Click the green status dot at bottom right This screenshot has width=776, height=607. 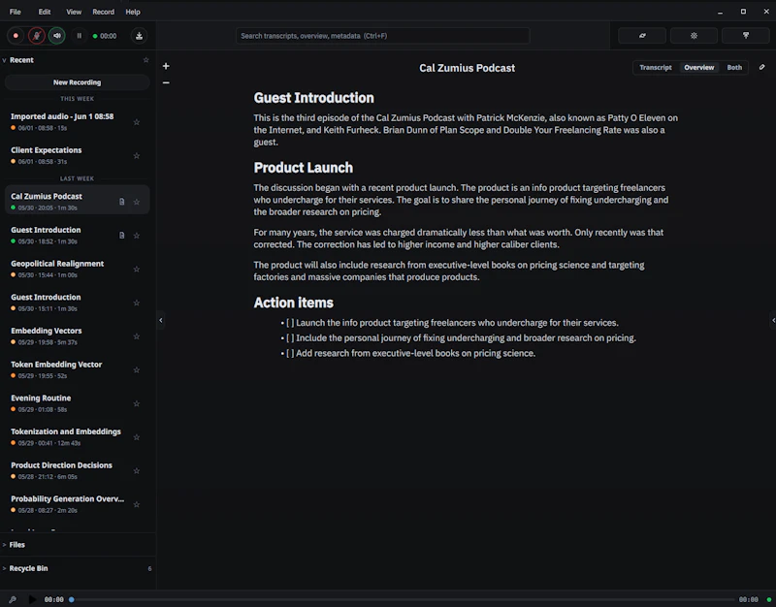pyautogui.click(x=768, y=599)
